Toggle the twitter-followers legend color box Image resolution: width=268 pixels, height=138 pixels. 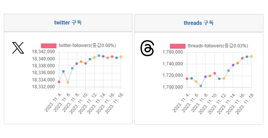(x=49, y=46)
